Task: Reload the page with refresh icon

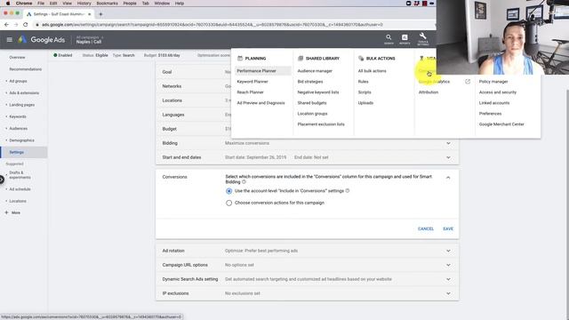Action: (26, 25)
